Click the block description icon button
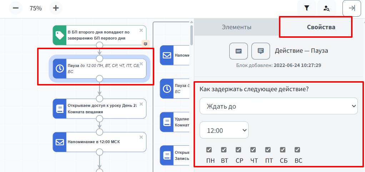Viewport: 365px width, 172px height. tap(239, 51)
